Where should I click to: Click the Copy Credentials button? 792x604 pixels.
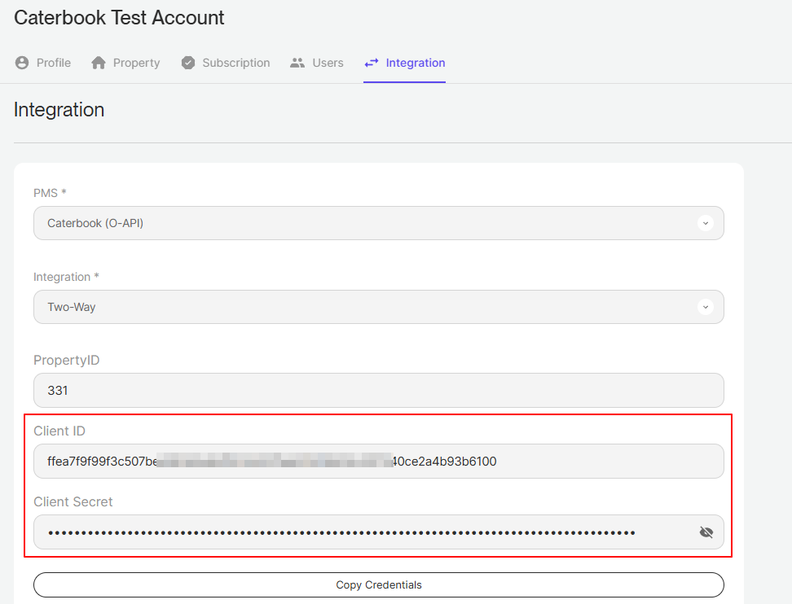coord(379,584)
